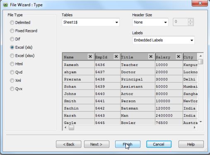Click the Title cell Doctor
The width and height of the screenshot is (210, 155).
pyautogui.click(x=138, y=72)
